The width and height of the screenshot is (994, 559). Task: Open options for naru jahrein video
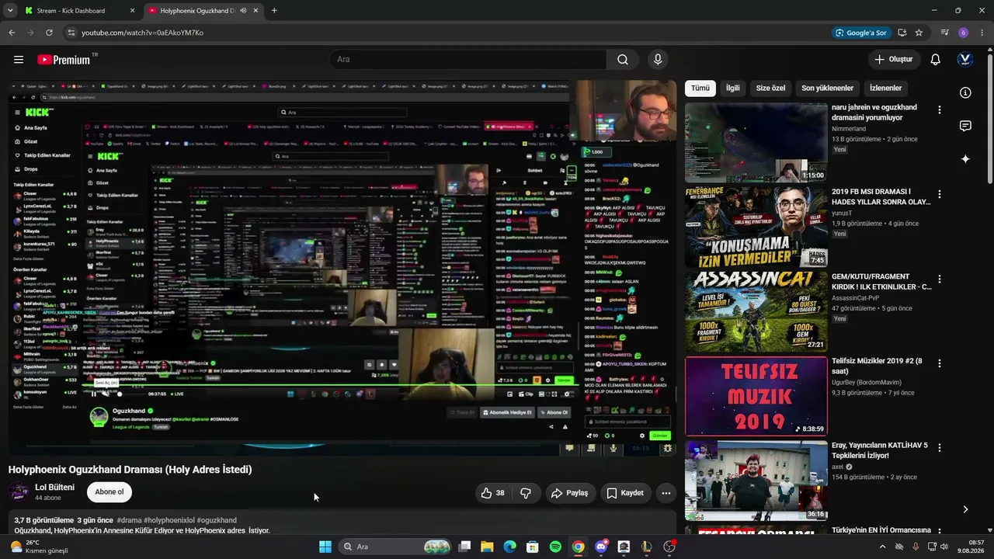[940, 110]
